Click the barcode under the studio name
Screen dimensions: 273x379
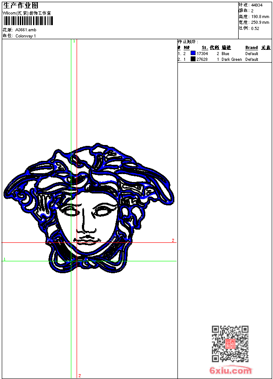tap(28, 21)
